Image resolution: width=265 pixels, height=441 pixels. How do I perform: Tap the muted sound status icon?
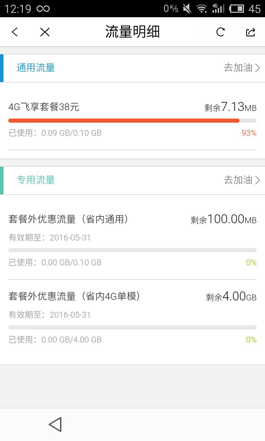click(187, 9)
